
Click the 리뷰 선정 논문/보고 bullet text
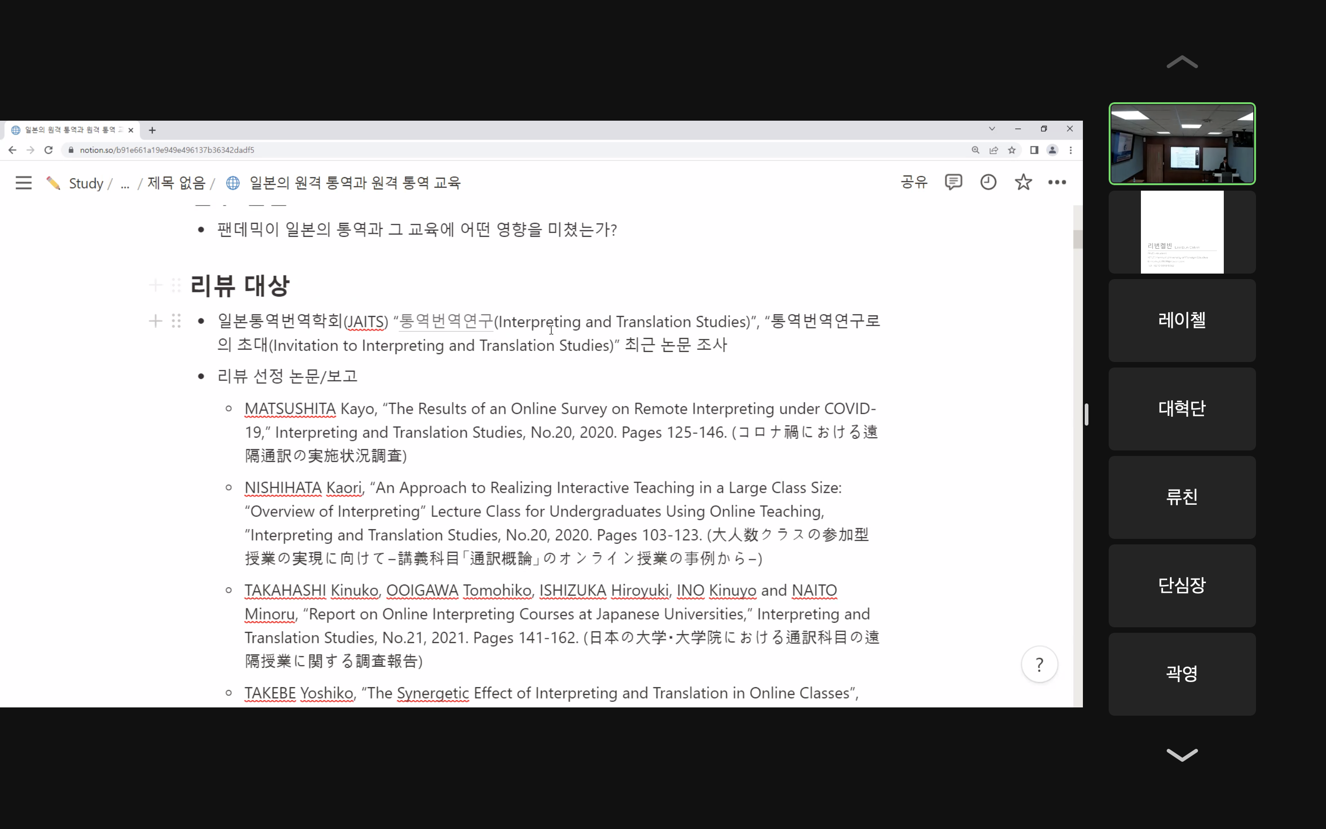click(x=287, y=376)
